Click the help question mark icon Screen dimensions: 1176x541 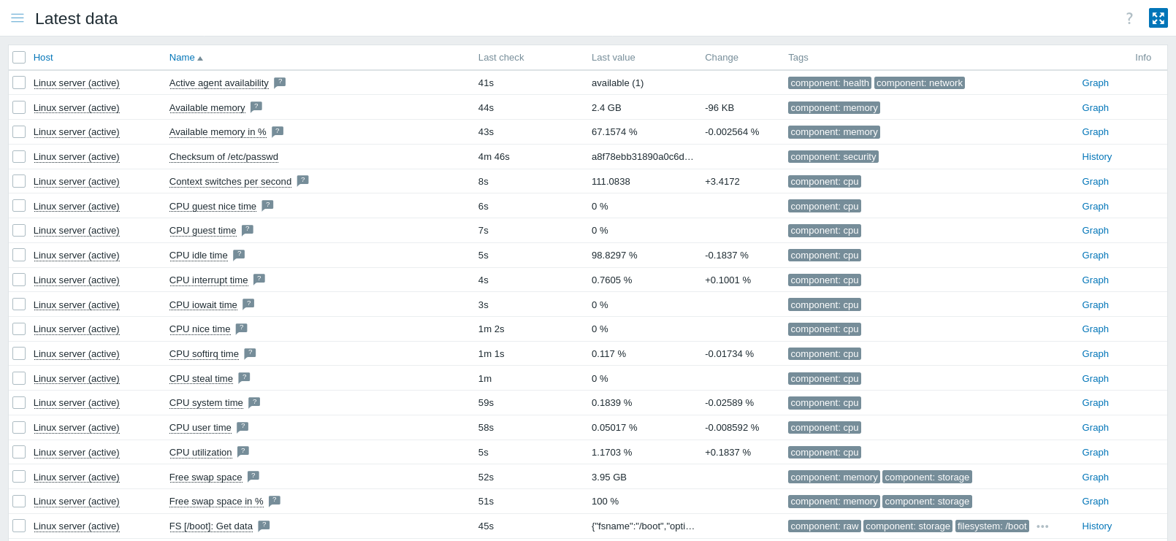1129,18
